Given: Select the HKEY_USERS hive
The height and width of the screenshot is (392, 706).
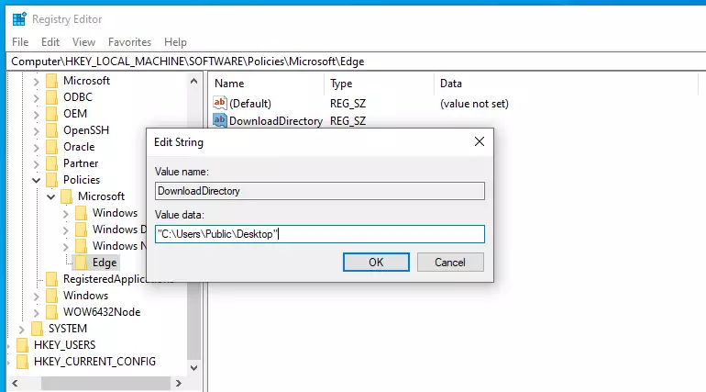Looking at the screenshot, I should click(x=64, y=345).
